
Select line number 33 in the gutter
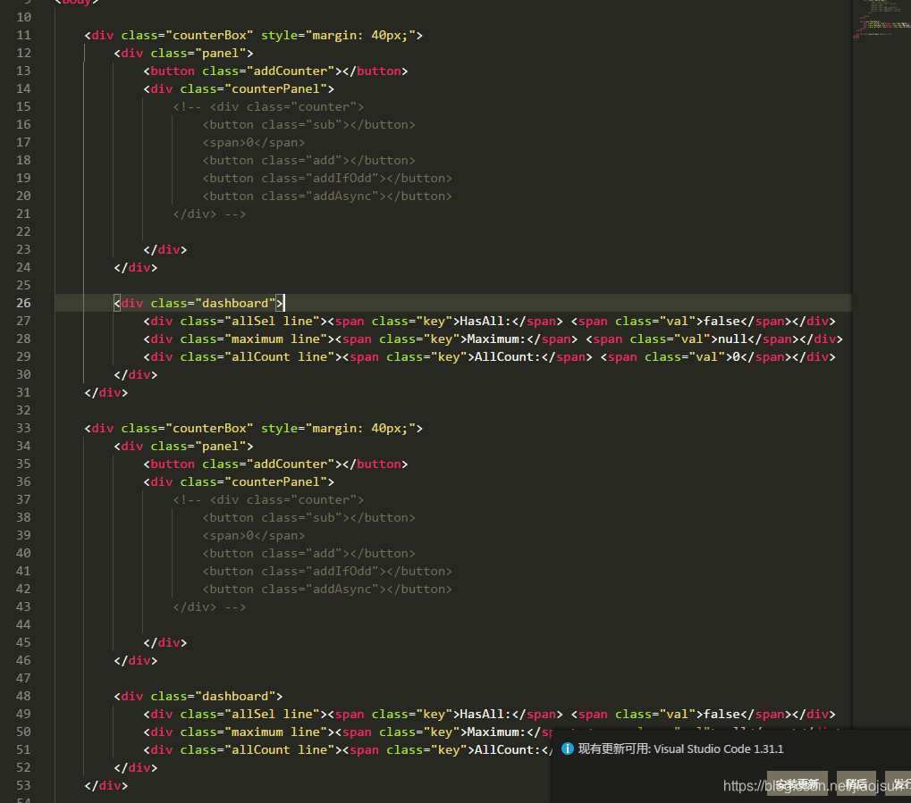point(23,428)
